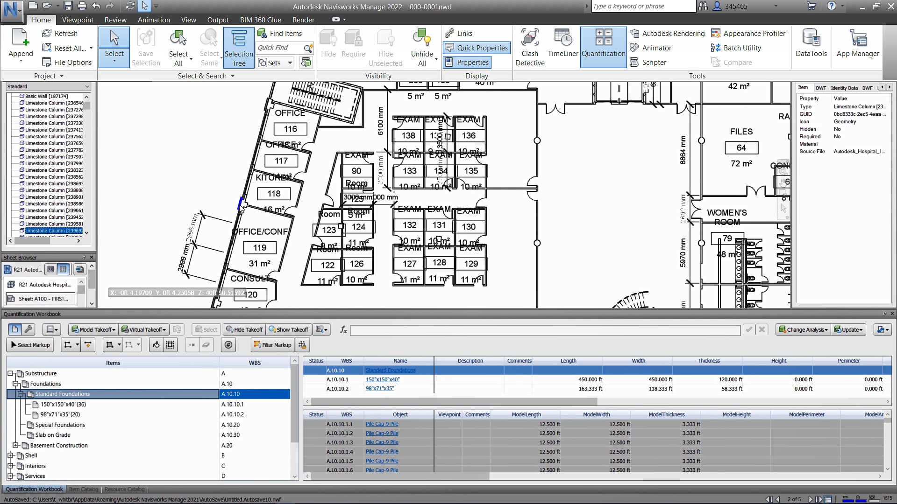Toggle the Quick Properties display
The width and height of the screenshot is (897, 504).
coord(477,48)
